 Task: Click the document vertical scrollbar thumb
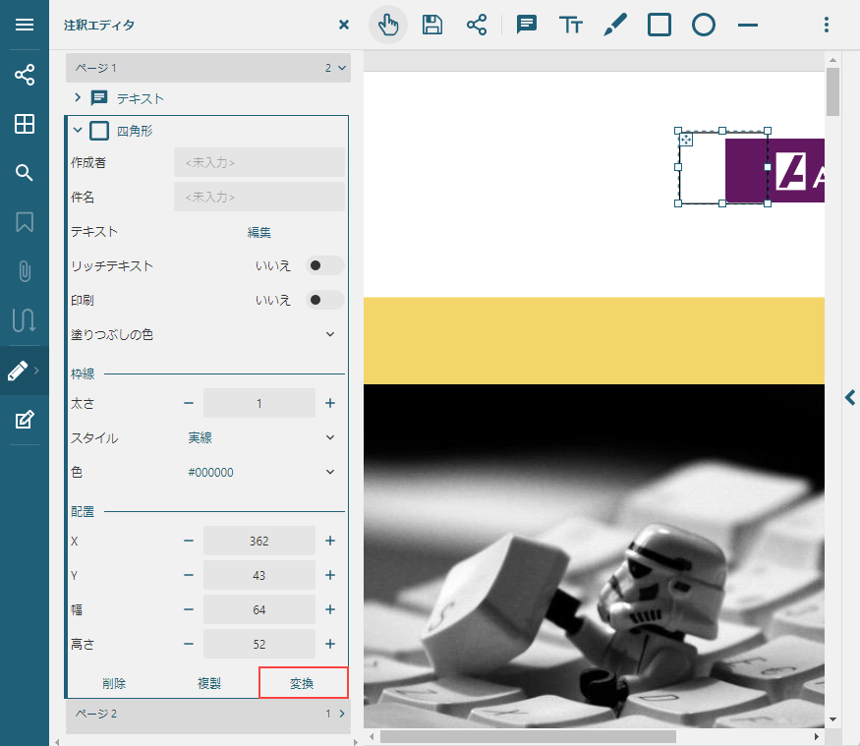(832, 91)
